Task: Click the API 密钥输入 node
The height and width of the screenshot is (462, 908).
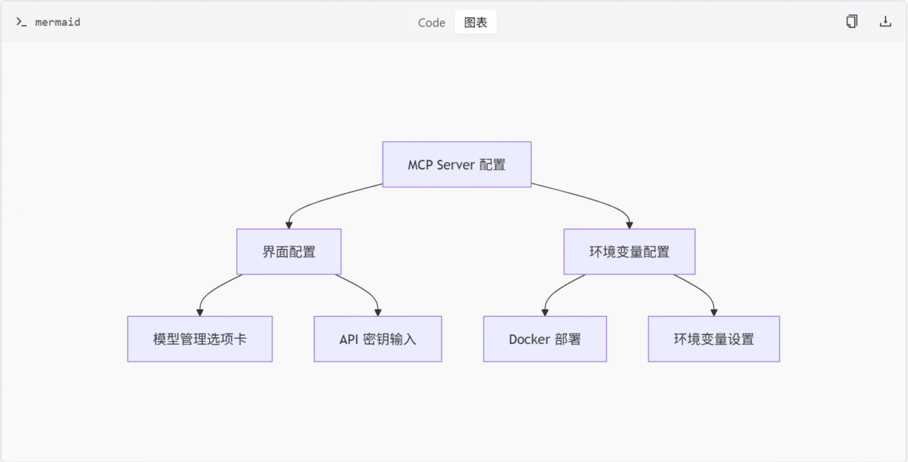Action: 378,339
